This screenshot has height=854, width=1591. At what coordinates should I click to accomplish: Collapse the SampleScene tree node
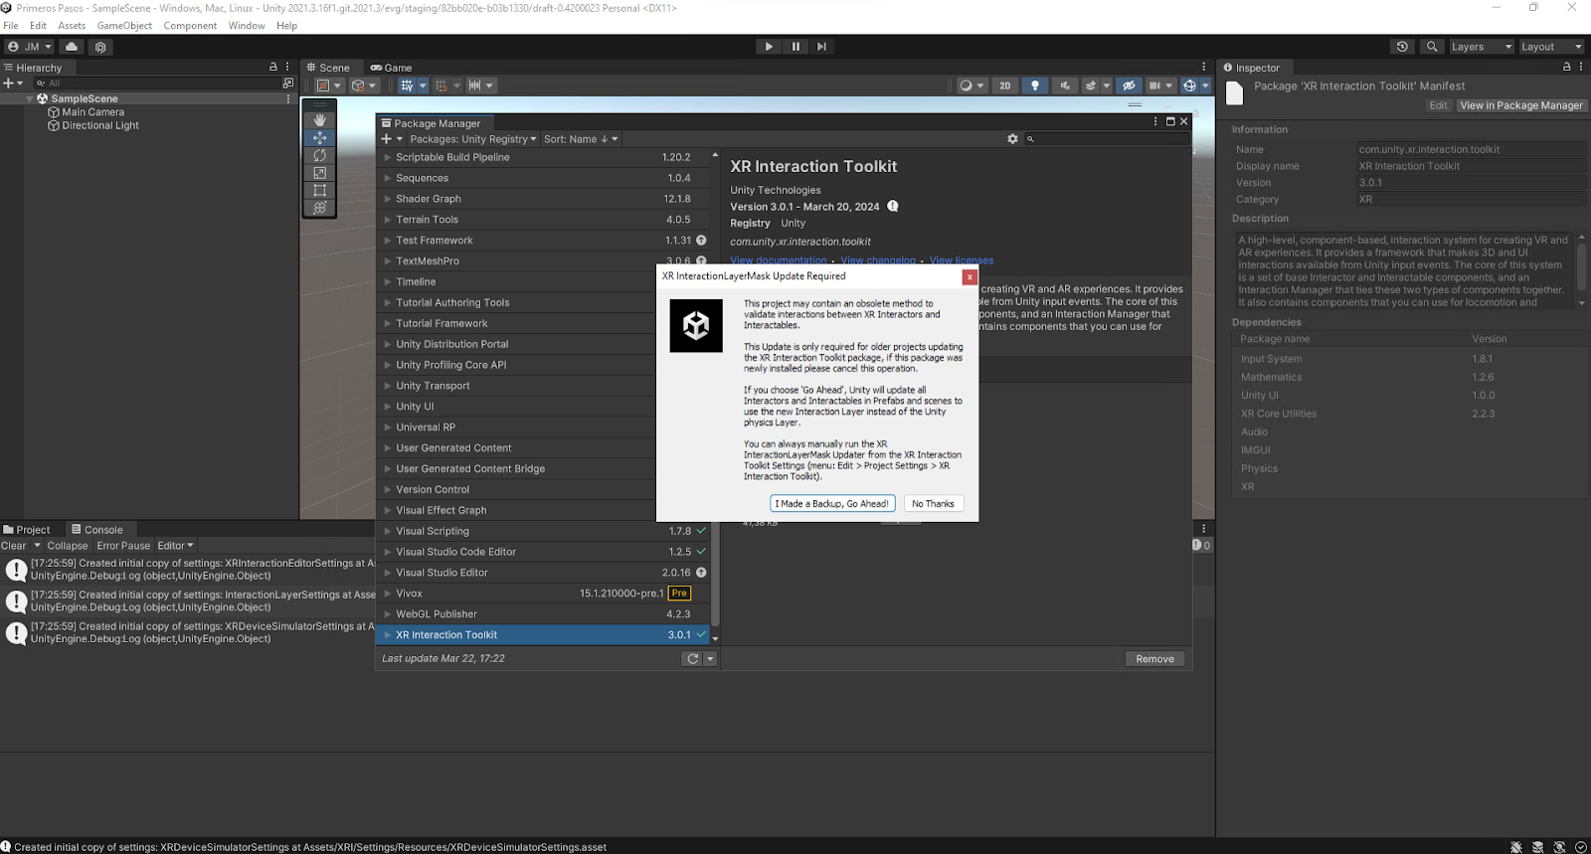30,98
